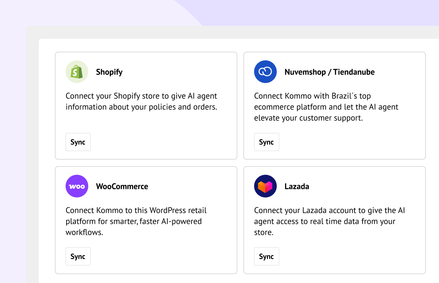Select the WooCommerce heading

(x=122, y=186)
